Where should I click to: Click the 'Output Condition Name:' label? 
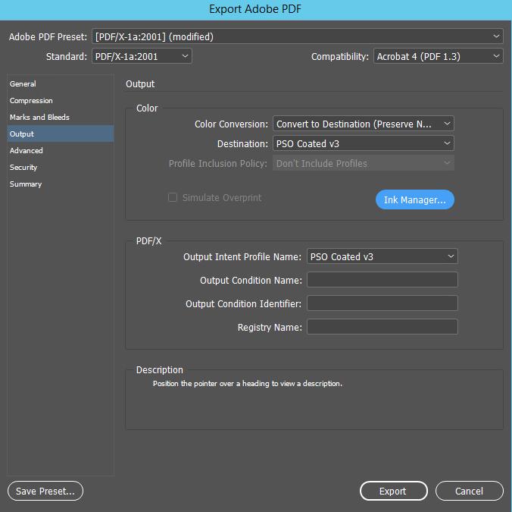click(x=251, y=280)
